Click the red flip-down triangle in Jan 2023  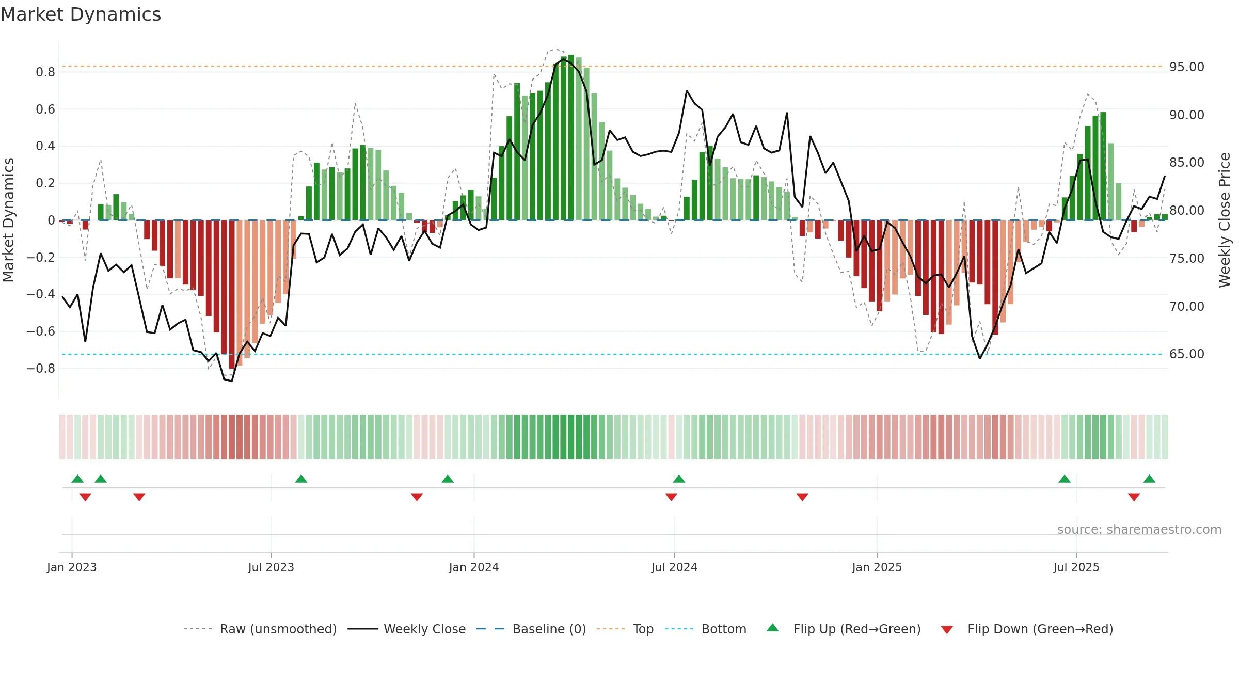click(x=85, y=497)
